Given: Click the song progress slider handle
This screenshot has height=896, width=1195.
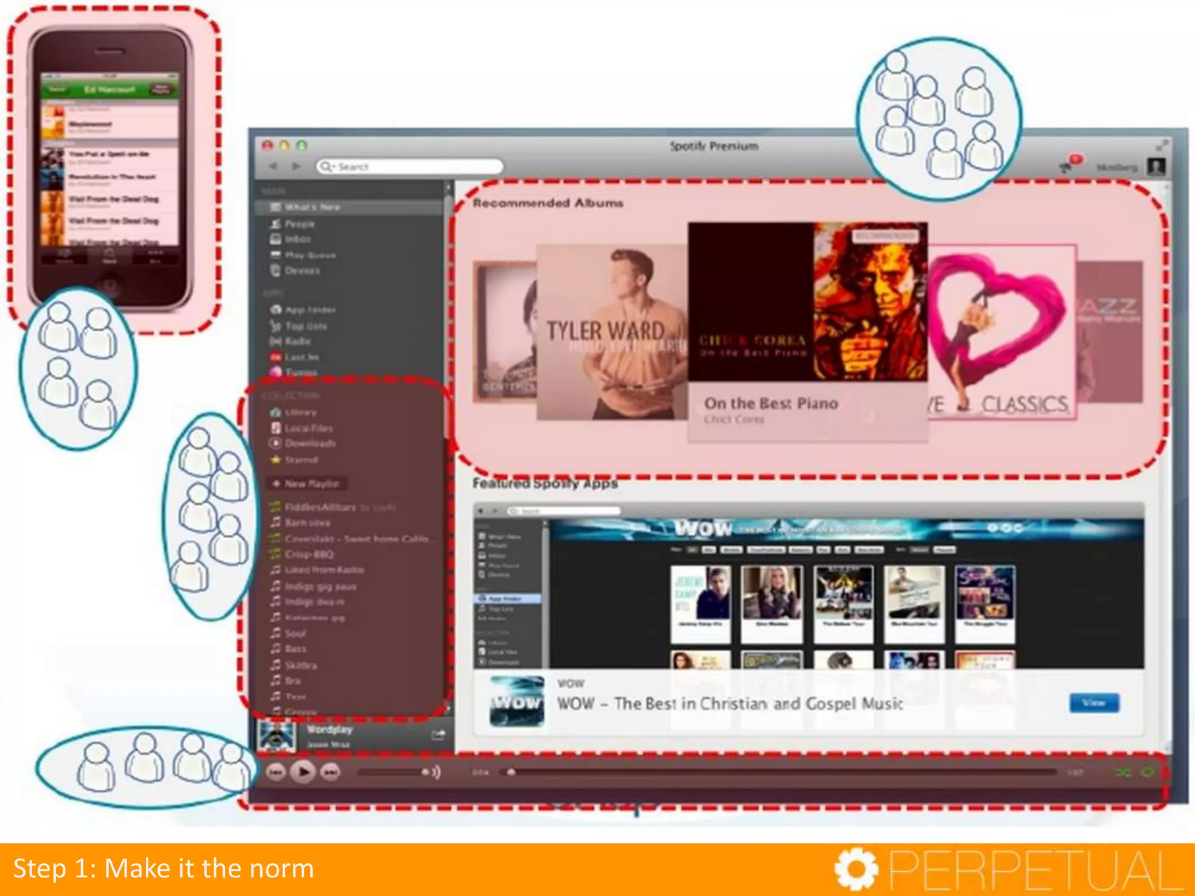Looking at the screenshot, I should tap(511, 772).
